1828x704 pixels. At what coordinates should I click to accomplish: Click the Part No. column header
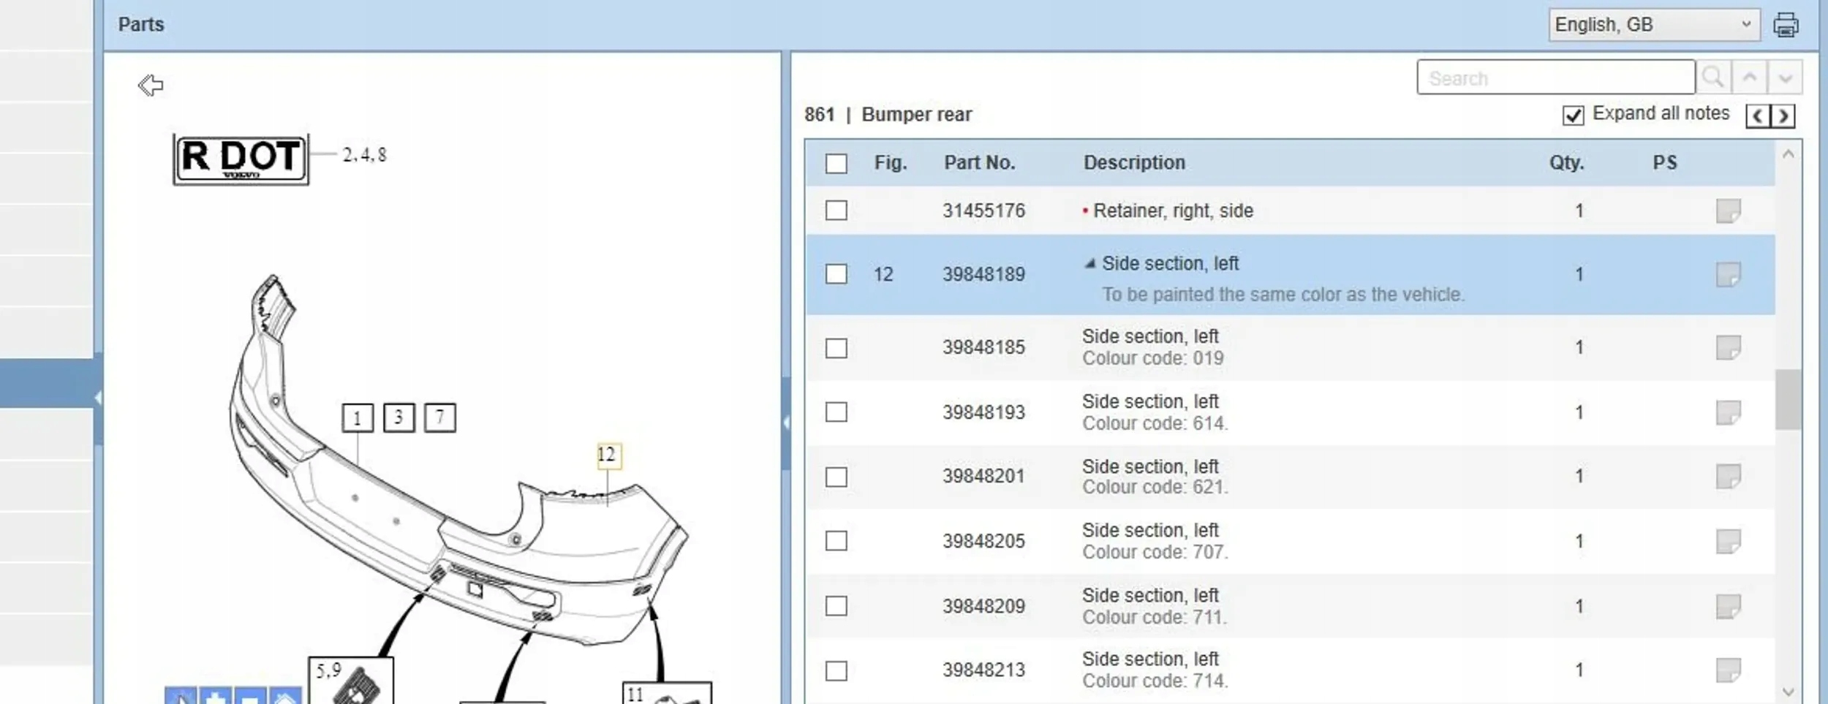[979, 162]
